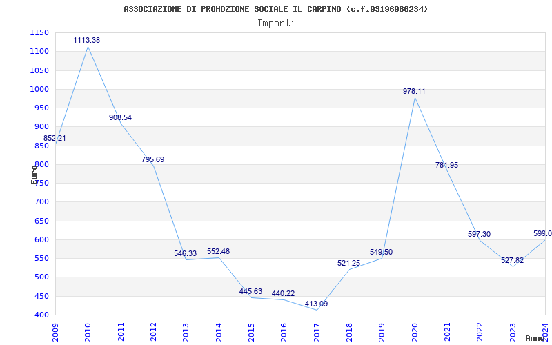Click the 2012 year axis label
Image resolution: width=552 pixels, height=345 pixels.
click(x=152, y=331)
